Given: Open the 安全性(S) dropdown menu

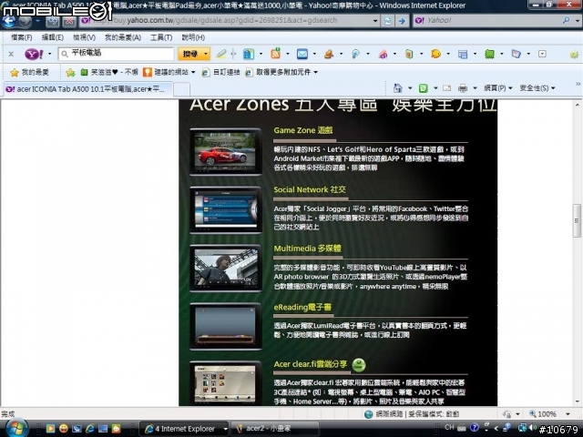Looking at the screenshot, I should [537, 88].
